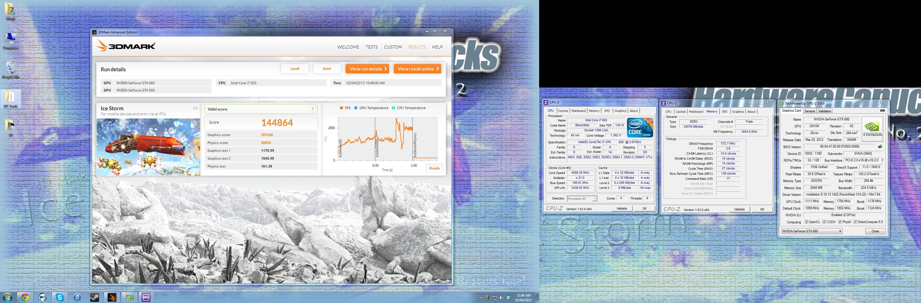Launch Google Chrome from the taskbar
The image size is (921, 303).
coord(25,297)
